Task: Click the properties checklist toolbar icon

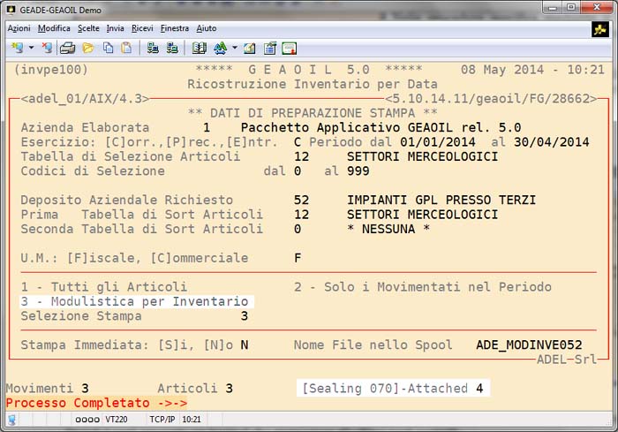Action: click(269, 48)
